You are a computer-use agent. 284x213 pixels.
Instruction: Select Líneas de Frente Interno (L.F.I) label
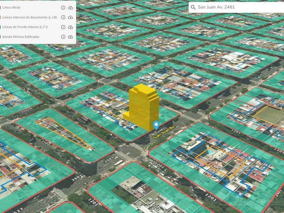(x=25, y=27)
